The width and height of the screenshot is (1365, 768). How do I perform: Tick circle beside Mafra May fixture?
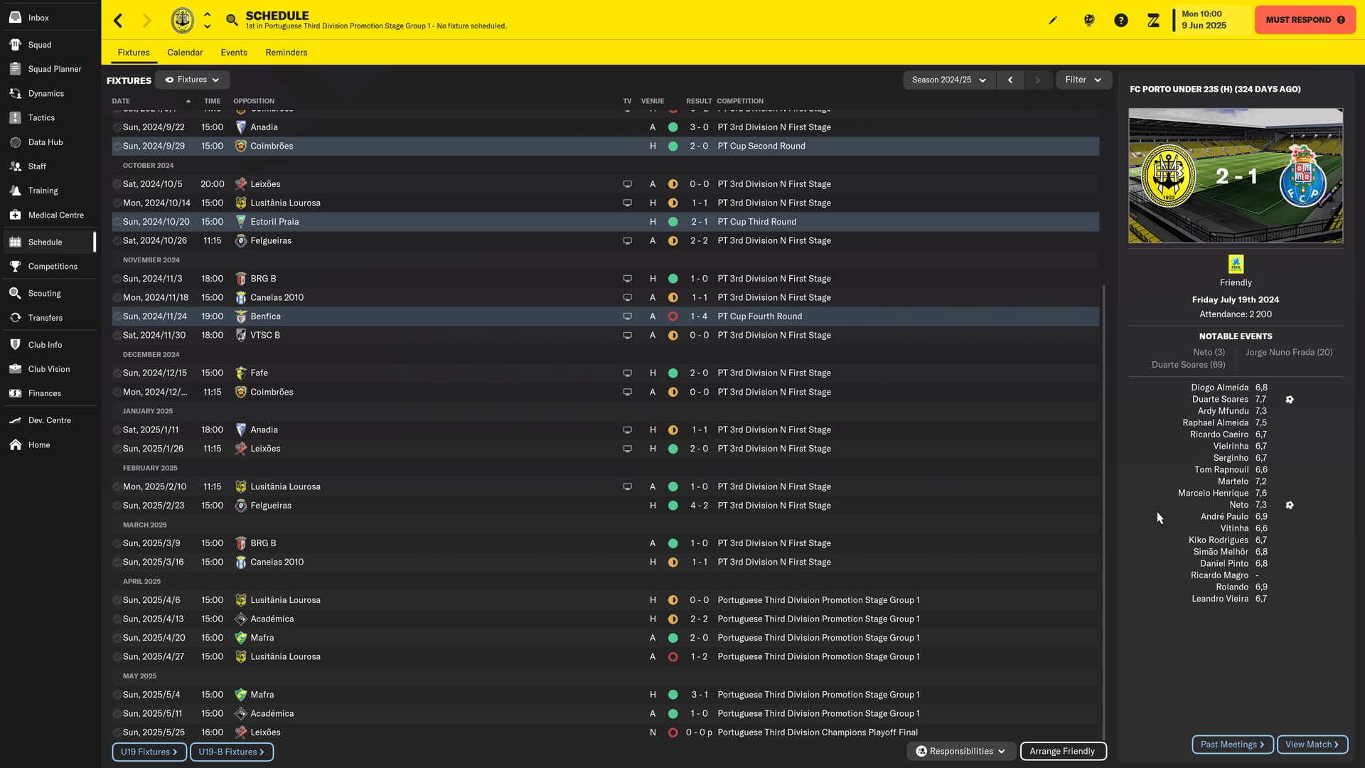pyautogui.click(x=117, y=695)
